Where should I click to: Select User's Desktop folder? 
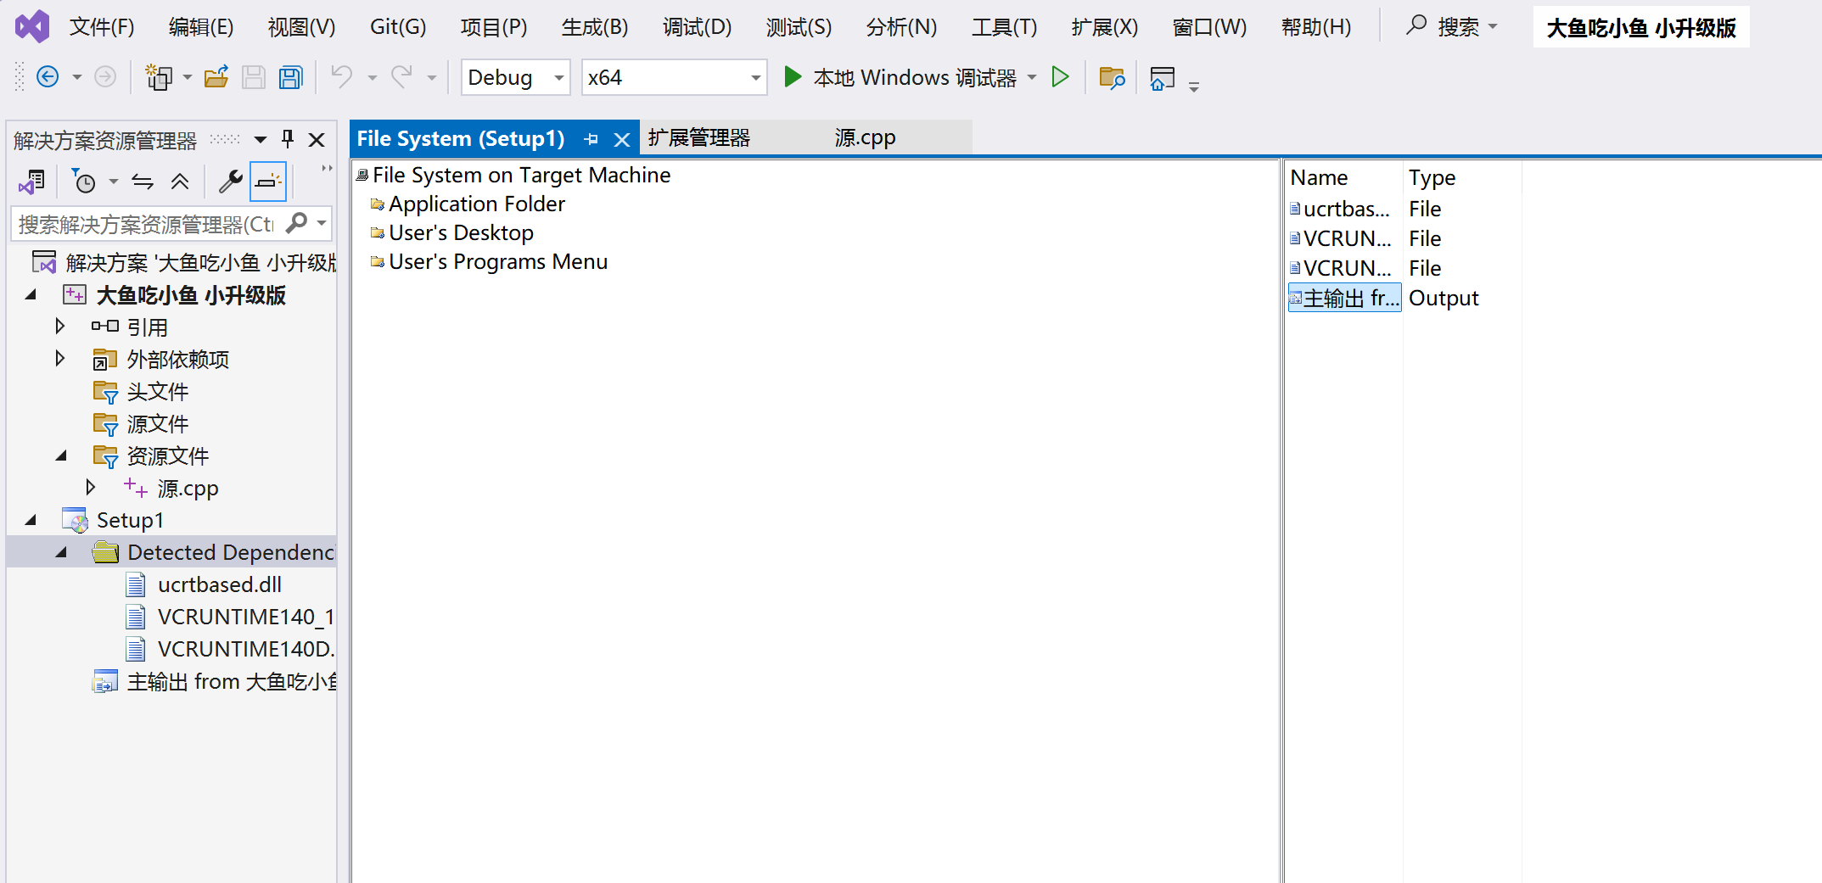(461, 232)
